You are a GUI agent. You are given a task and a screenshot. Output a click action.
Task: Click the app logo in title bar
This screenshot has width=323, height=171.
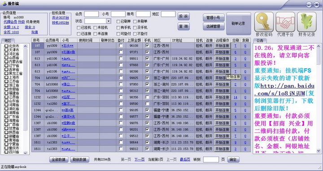(x=4, y=4)
